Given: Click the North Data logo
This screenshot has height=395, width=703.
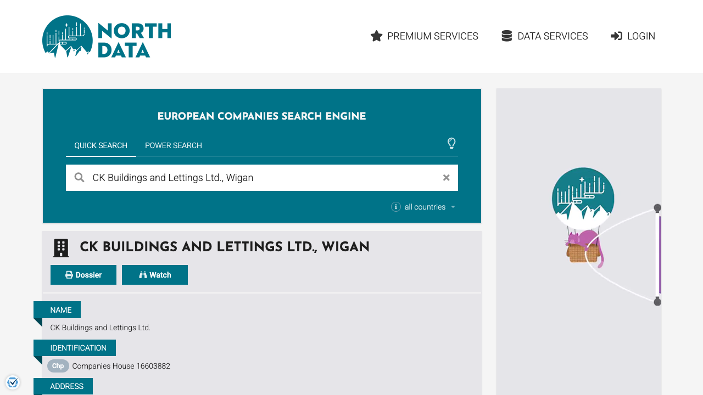Looking at the screenshot, I should (x=106, y=36).
